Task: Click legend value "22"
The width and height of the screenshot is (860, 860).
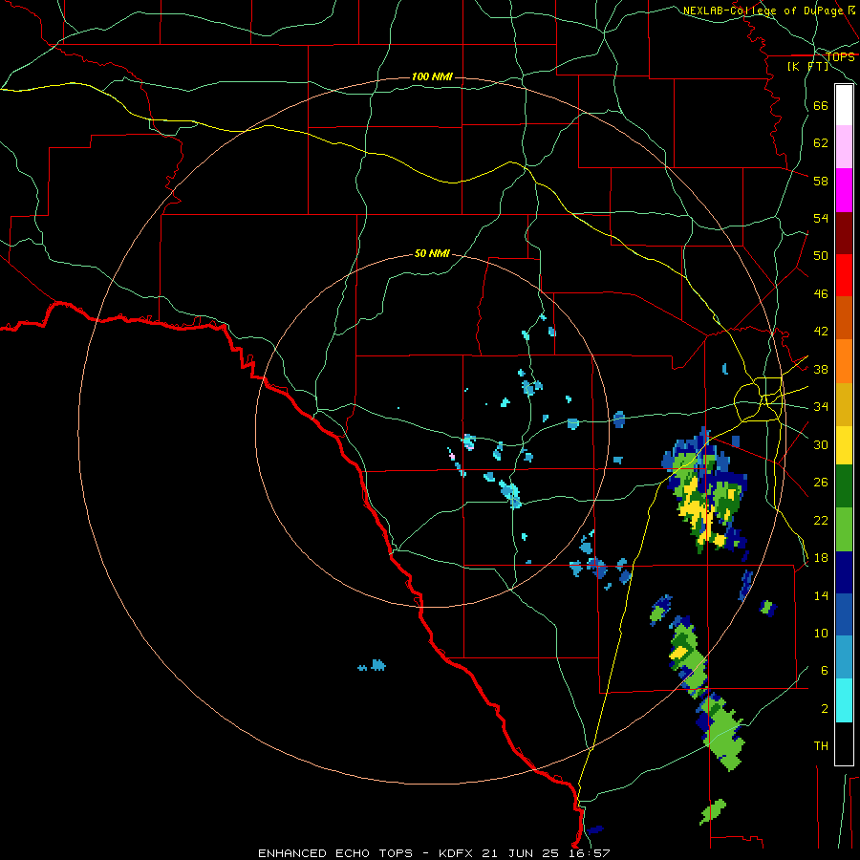Action: [821, 520]
